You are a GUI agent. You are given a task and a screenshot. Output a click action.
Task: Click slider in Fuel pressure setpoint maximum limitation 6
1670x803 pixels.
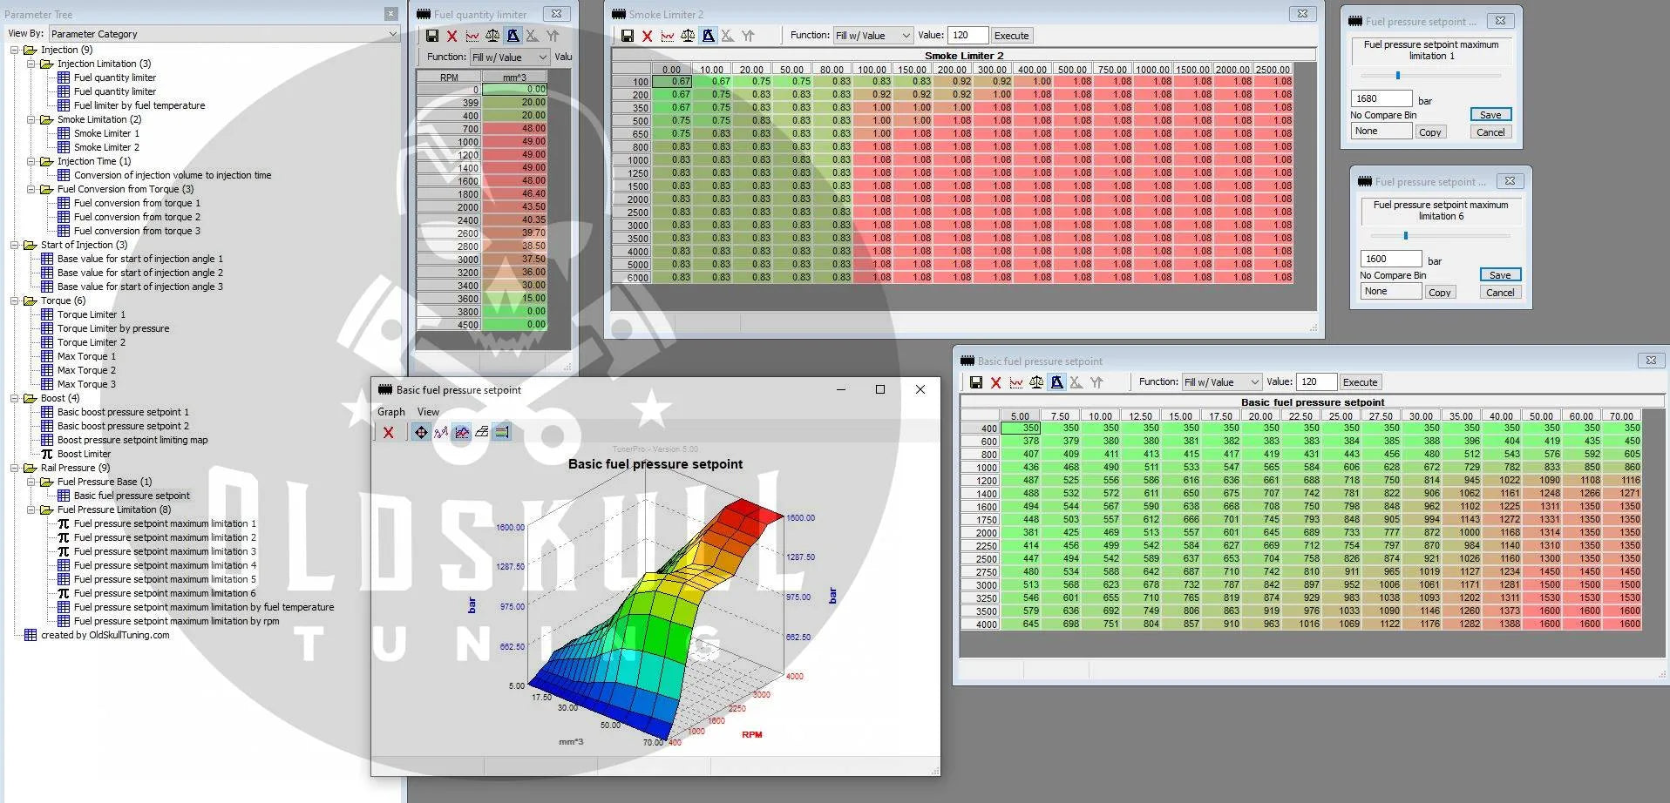(x=1405, y=236)
